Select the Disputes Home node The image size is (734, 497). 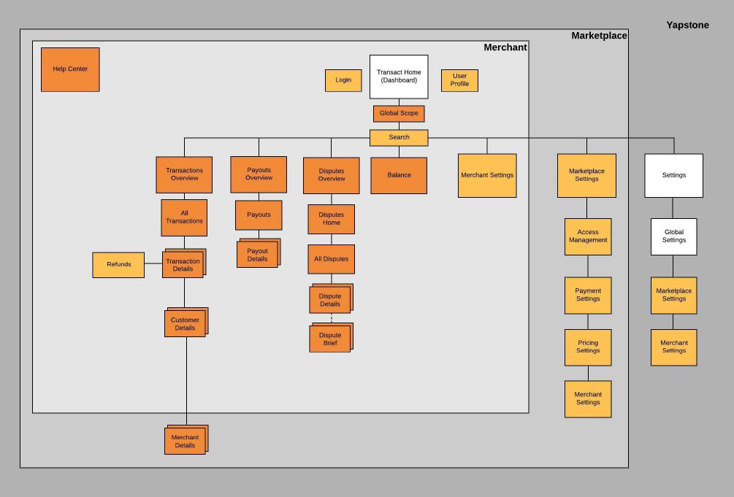[x=332, y=219]
